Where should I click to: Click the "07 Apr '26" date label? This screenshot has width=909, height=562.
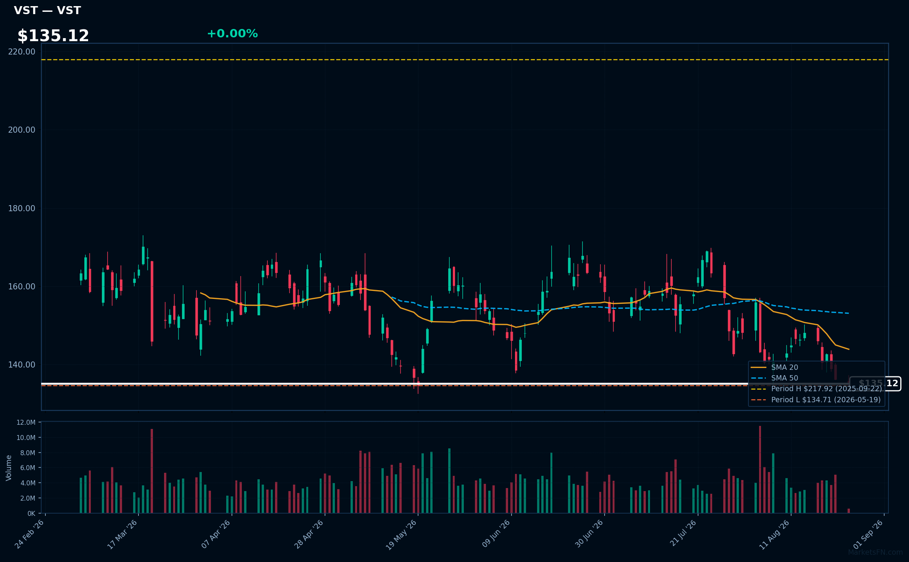point(216,534)
